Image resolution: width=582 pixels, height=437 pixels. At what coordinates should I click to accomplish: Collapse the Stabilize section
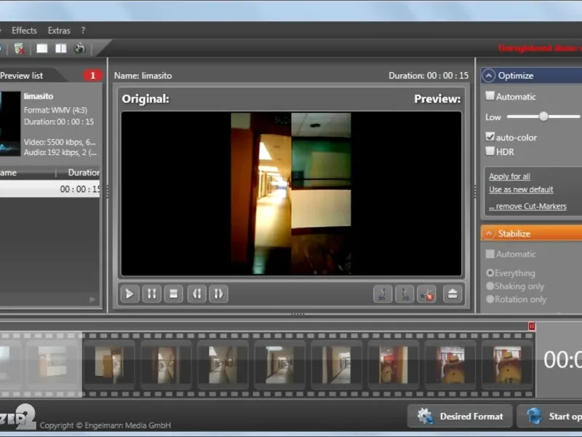coord(488,234)
